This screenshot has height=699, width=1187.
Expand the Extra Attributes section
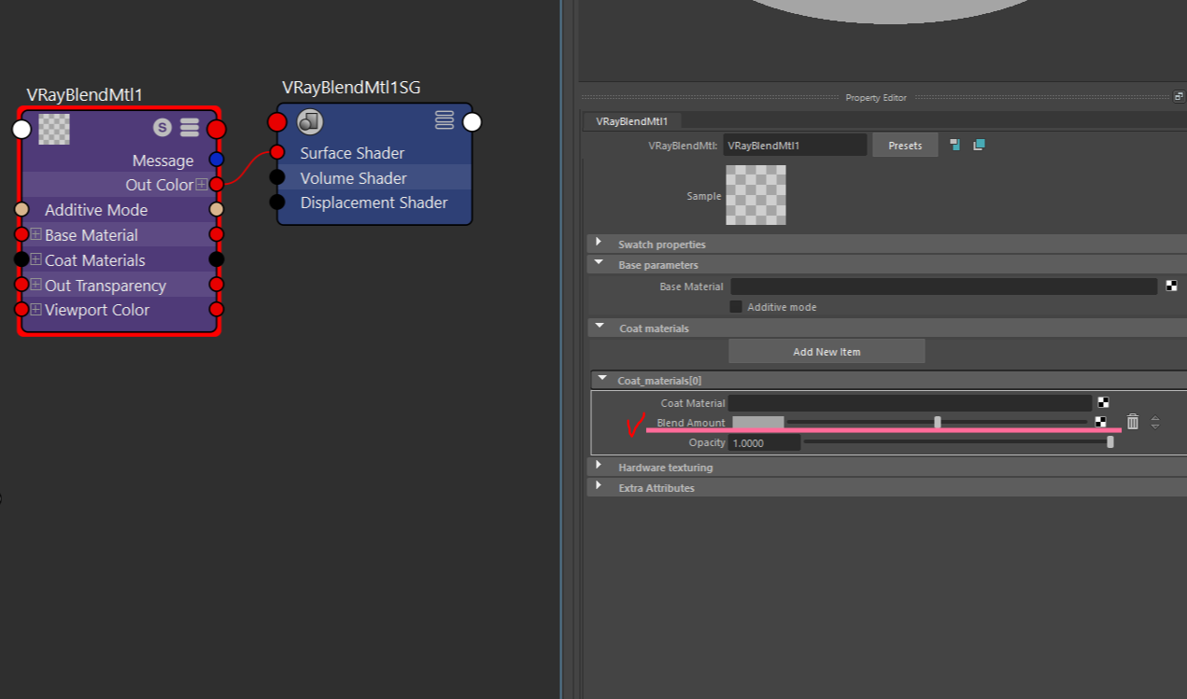pos(599,486)
